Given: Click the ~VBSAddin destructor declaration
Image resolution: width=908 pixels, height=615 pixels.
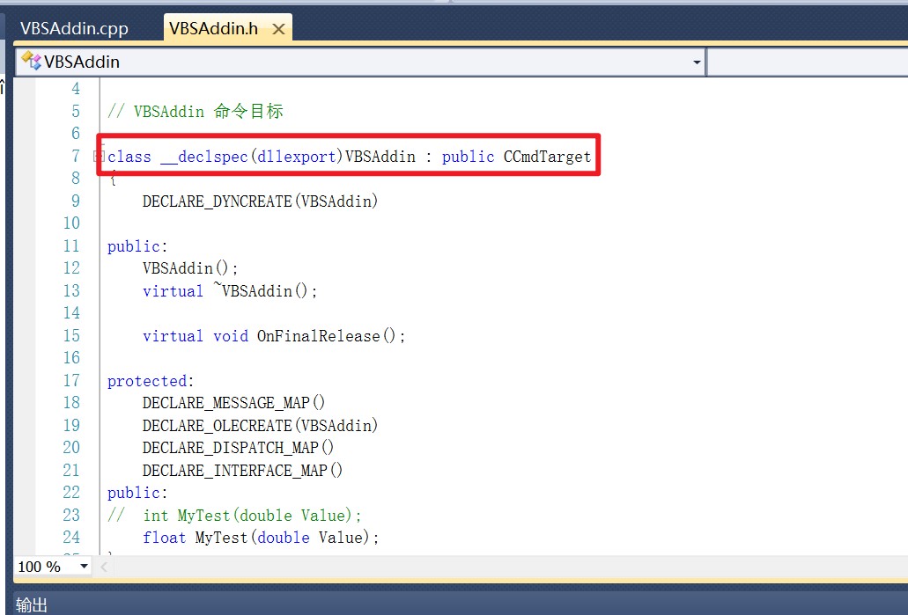Looking at the screenshot, I should pyautogui.click(x=264, y=291).
